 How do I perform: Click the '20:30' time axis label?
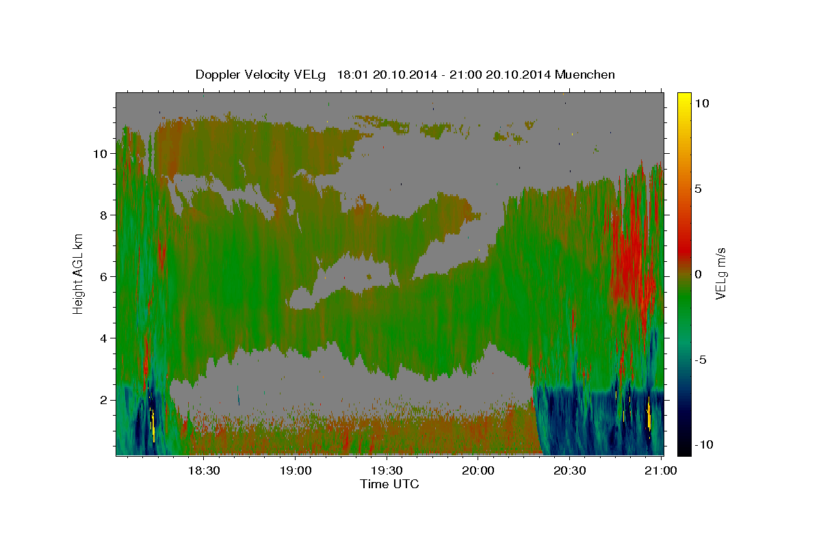[x=569, y=470]
